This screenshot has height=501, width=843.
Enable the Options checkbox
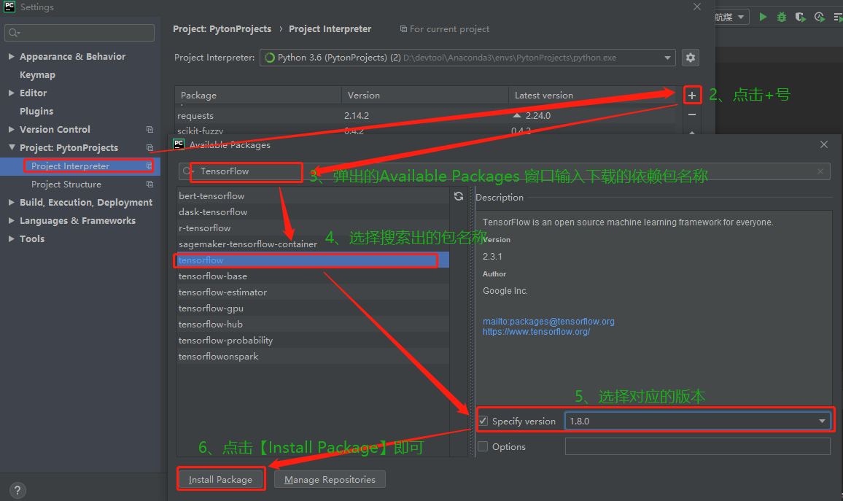pos(483,447)
